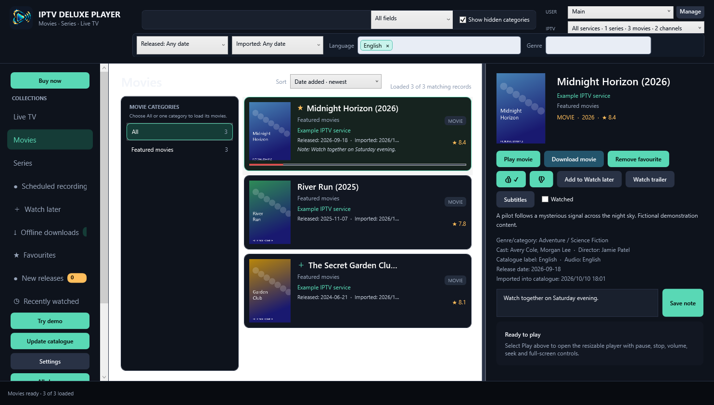The width and height of the screenshot is (714, 405).
Task: Open the Live TV collection
Action: point(50,117)
